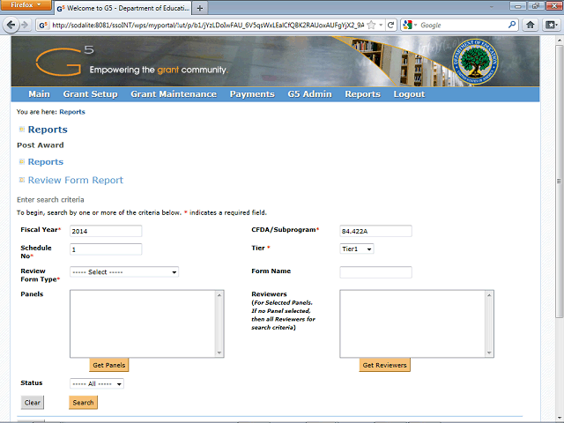
Task: Click the Panels list scroll down arrow
Action: click(x=219, y=352)
